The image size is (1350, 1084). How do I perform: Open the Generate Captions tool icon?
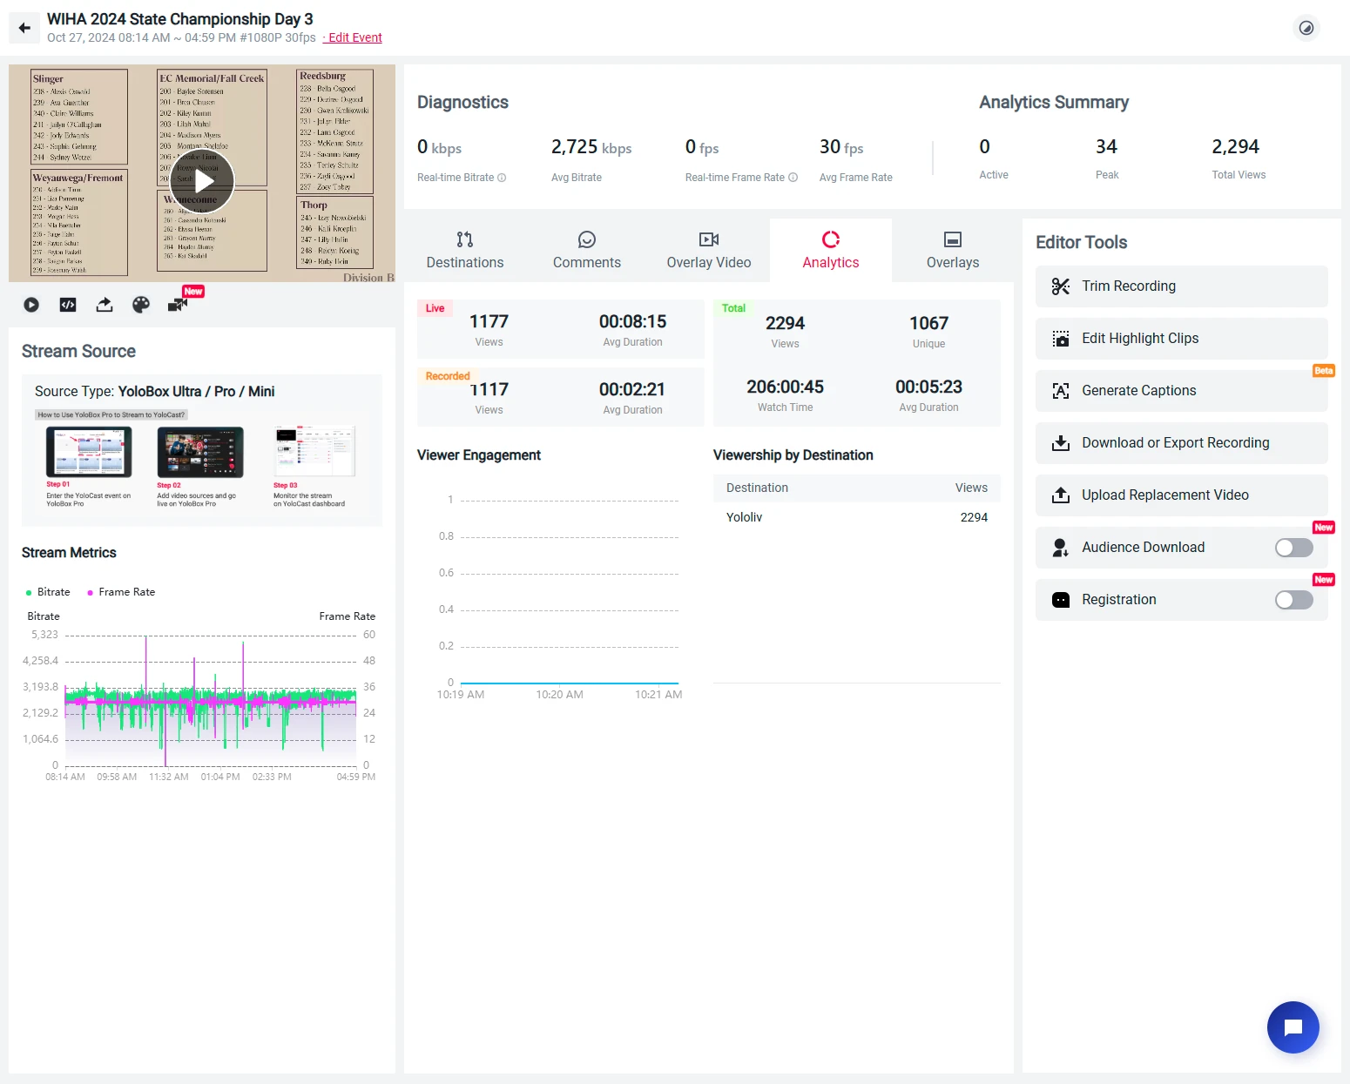(1061, 391)
